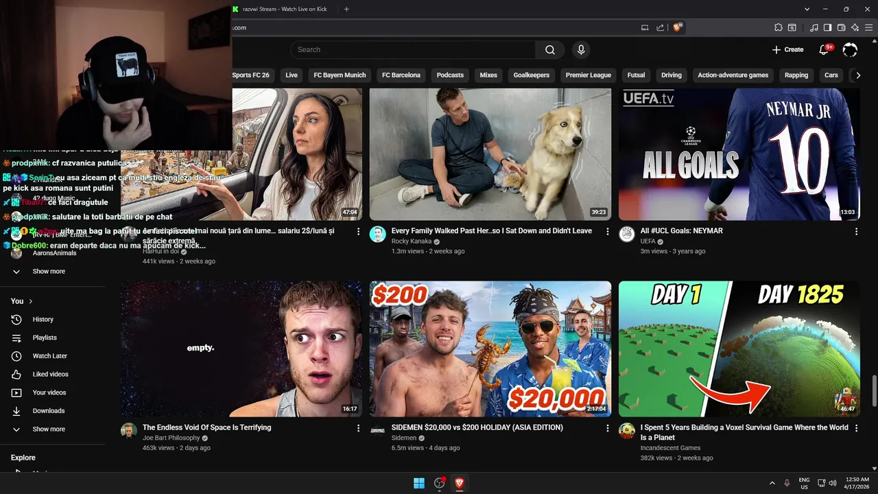Select the Action-adventure games chip

point(733,75)
